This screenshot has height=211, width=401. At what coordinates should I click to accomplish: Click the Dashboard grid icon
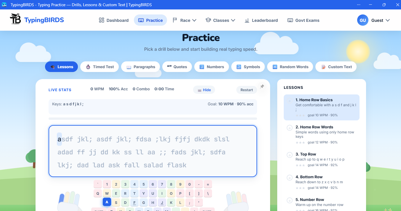[x=102, y=20]
